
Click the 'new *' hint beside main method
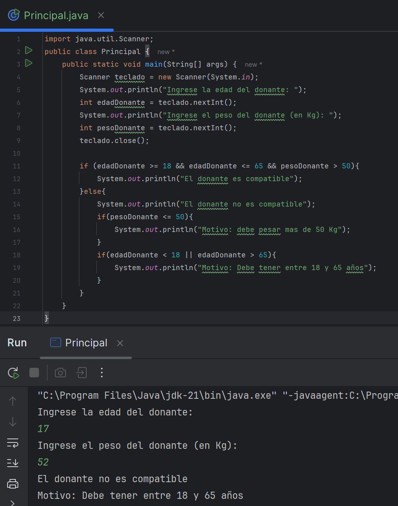click(x=253, y=65)
